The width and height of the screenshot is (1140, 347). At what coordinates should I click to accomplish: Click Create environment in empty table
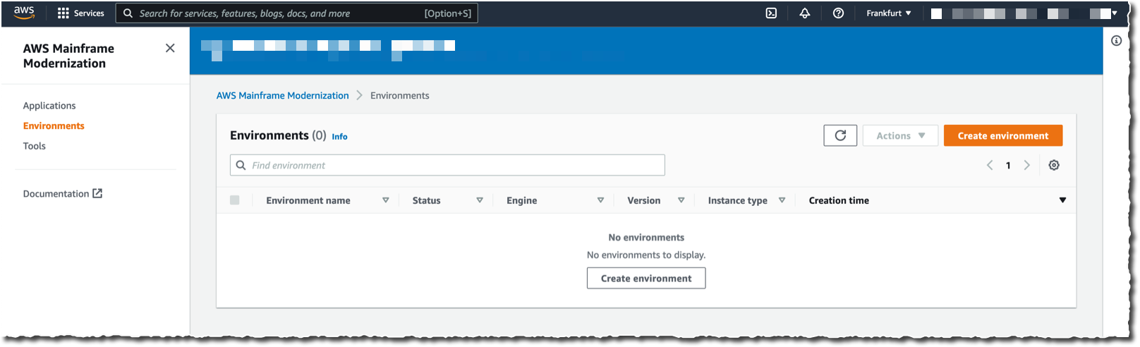tap(646, 278)
